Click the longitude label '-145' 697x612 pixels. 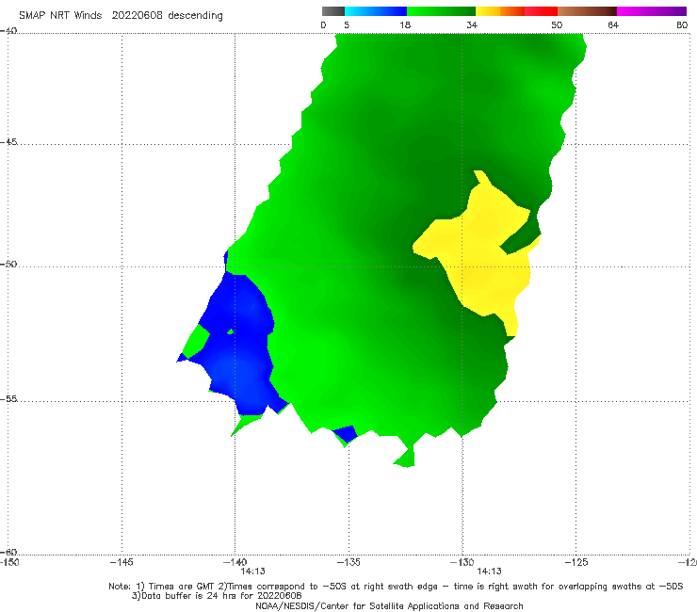click(122, 562)
